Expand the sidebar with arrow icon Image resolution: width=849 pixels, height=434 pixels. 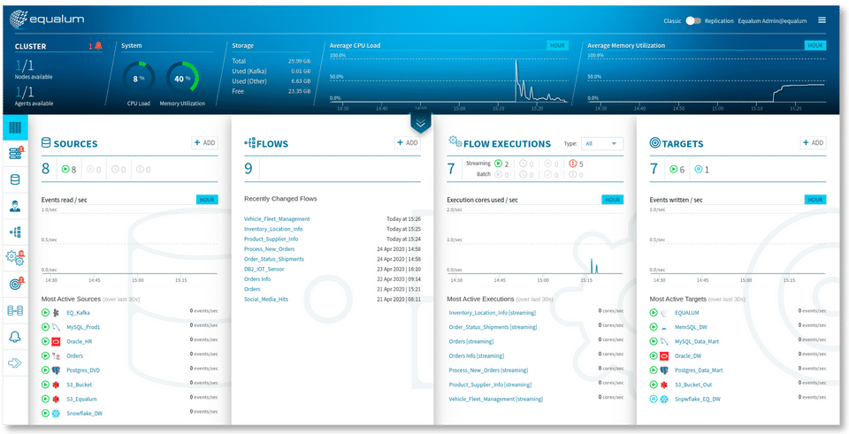tap(15, 362)
